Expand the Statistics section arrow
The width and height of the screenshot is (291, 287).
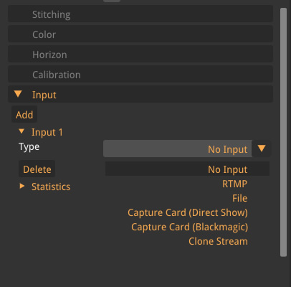click(22, 186)
